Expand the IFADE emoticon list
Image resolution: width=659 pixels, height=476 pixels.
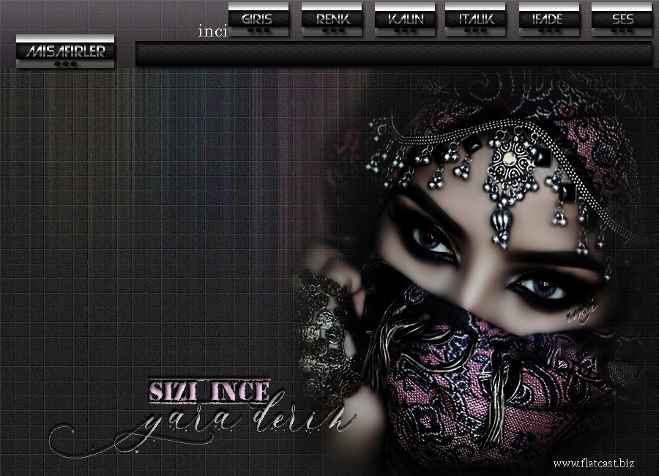click(x=549, y=19)
